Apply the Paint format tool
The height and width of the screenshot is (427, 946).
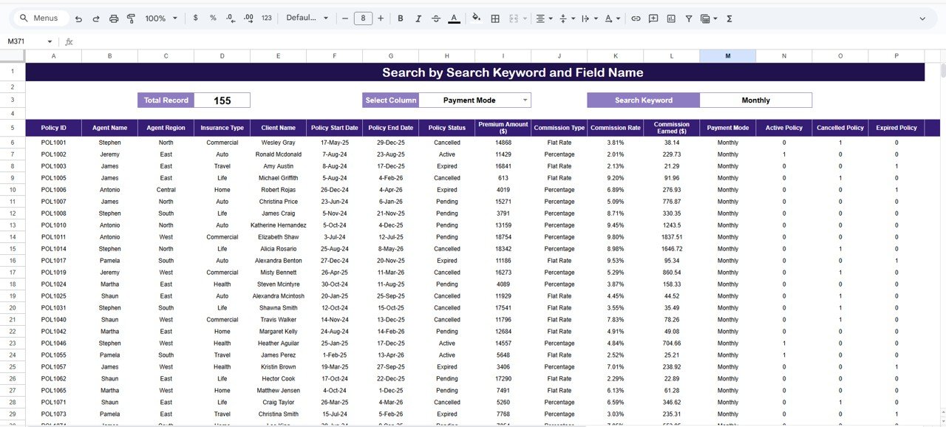point(130,18)
